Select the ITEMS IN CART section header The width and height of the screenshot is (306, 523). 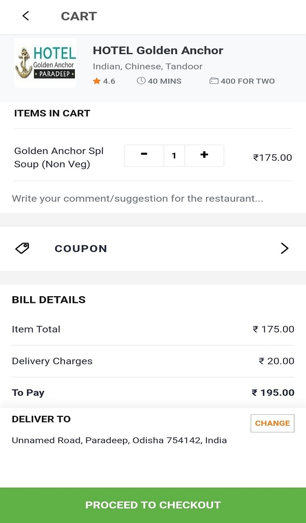52,113
